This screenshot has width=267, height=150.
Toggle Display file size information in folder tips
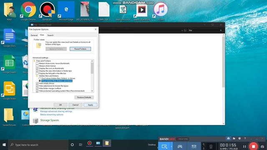[37, 71]
